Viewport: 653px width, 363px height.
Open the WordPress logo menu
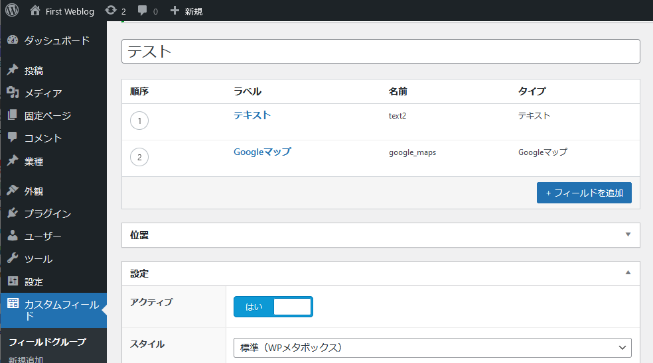[x=12, y=10]
